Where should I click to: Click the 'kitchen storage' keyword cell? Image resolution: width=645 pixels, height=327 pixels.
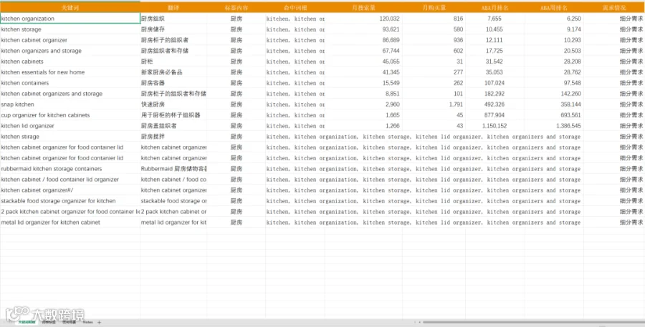click(x=70, y=29)
